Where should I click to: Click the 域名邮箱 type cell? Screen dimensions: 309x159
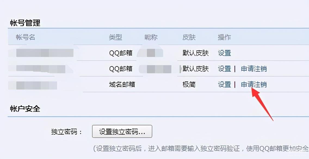122,84
